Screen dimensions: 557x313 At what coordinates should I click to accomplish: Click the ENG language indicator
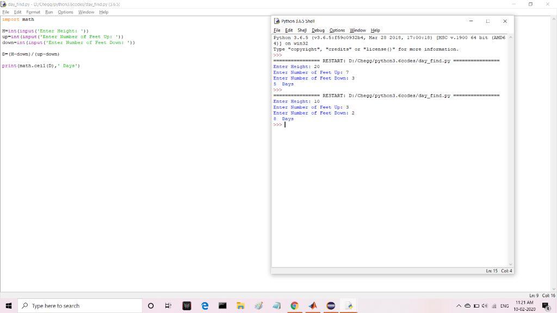(504, 306)
